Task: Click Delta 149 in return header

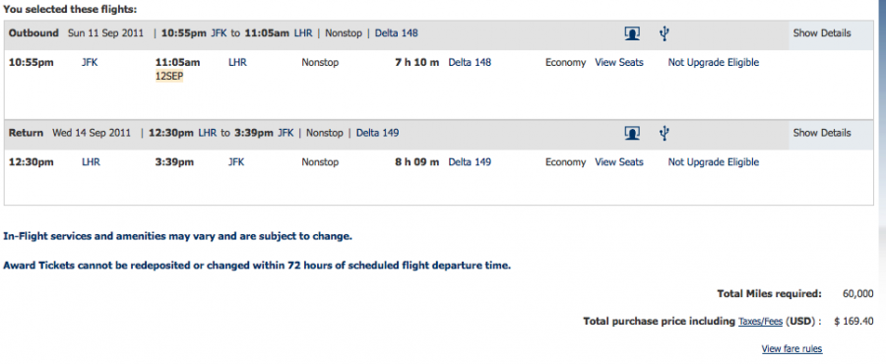Action: 377,133
